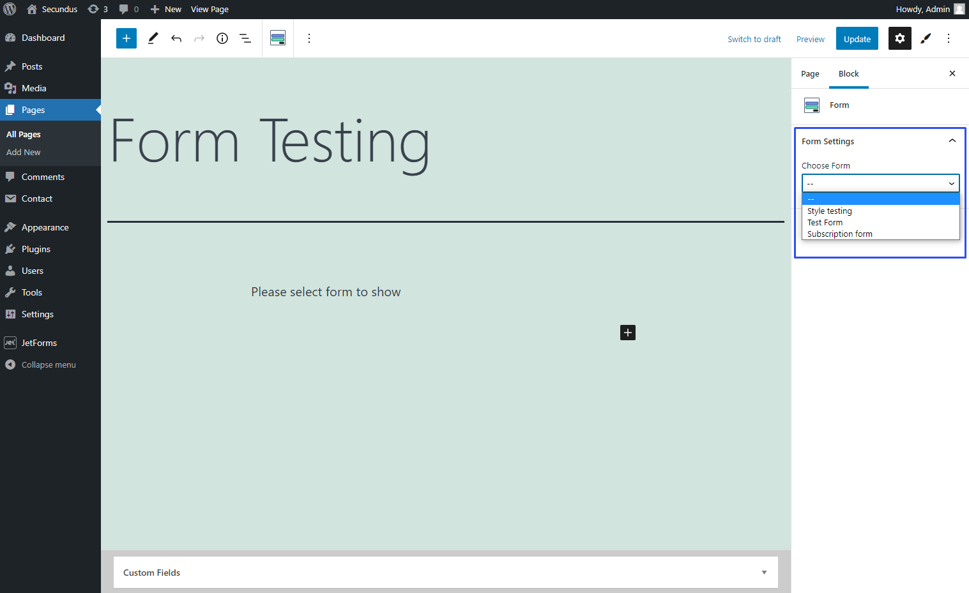Select Subscription form from the open list
Screen dimensions: 969x593
click(839, 234)
